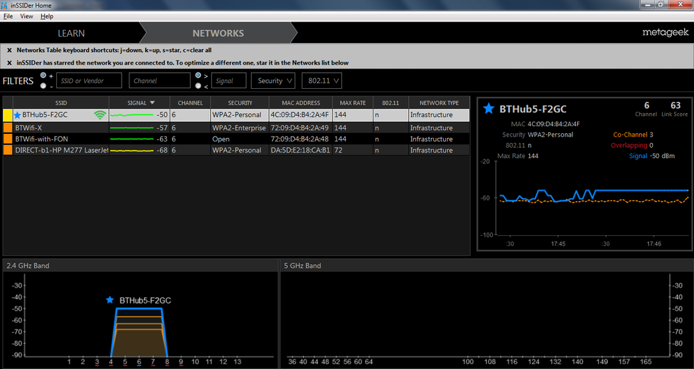Image resolution: width=694 pixels, height=369 pixels.
Task: Click MAC address DA:5D:E2:18:CA:B1 cell
Action: (301, 150)
